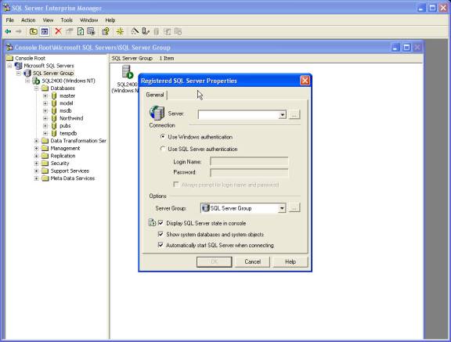Image resolution: width=451 pixels, height=342 pixels.
Task: Click the Register SQL Server toolbar icon
Action: tap(146, 31)
